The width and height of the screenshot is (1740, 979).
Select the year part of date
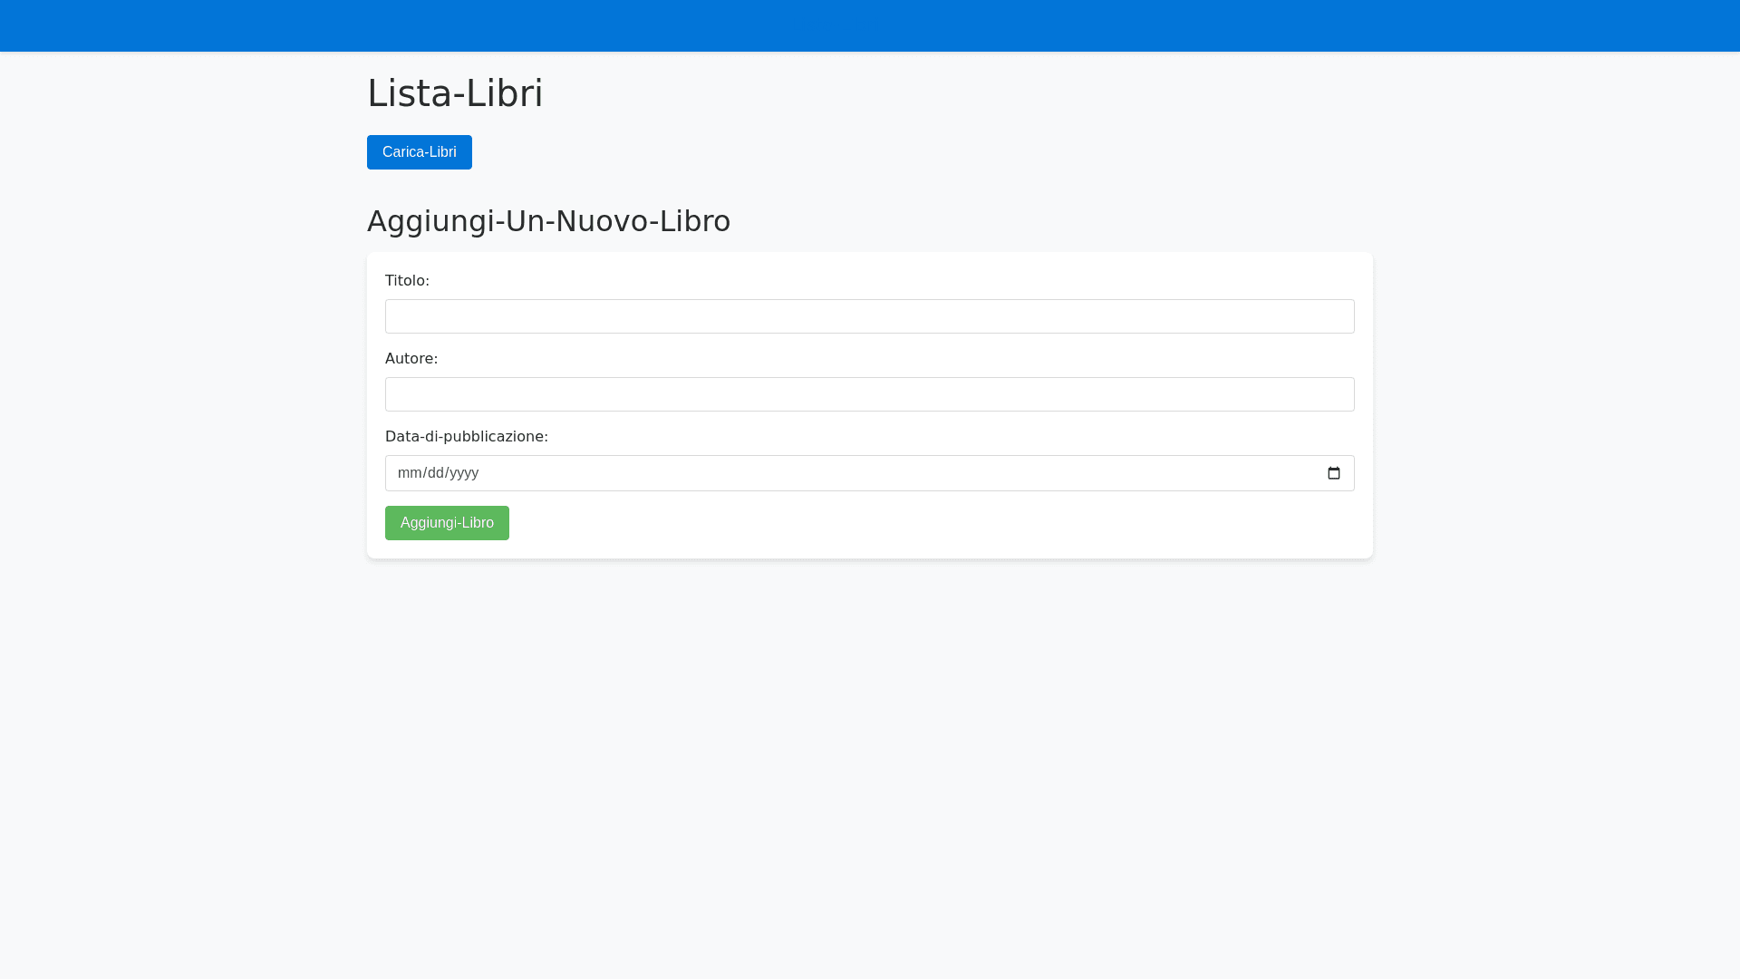pos(464,473)
